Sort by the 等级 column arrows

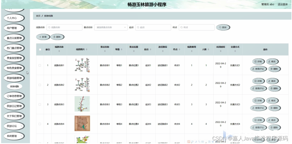point(121,49)
